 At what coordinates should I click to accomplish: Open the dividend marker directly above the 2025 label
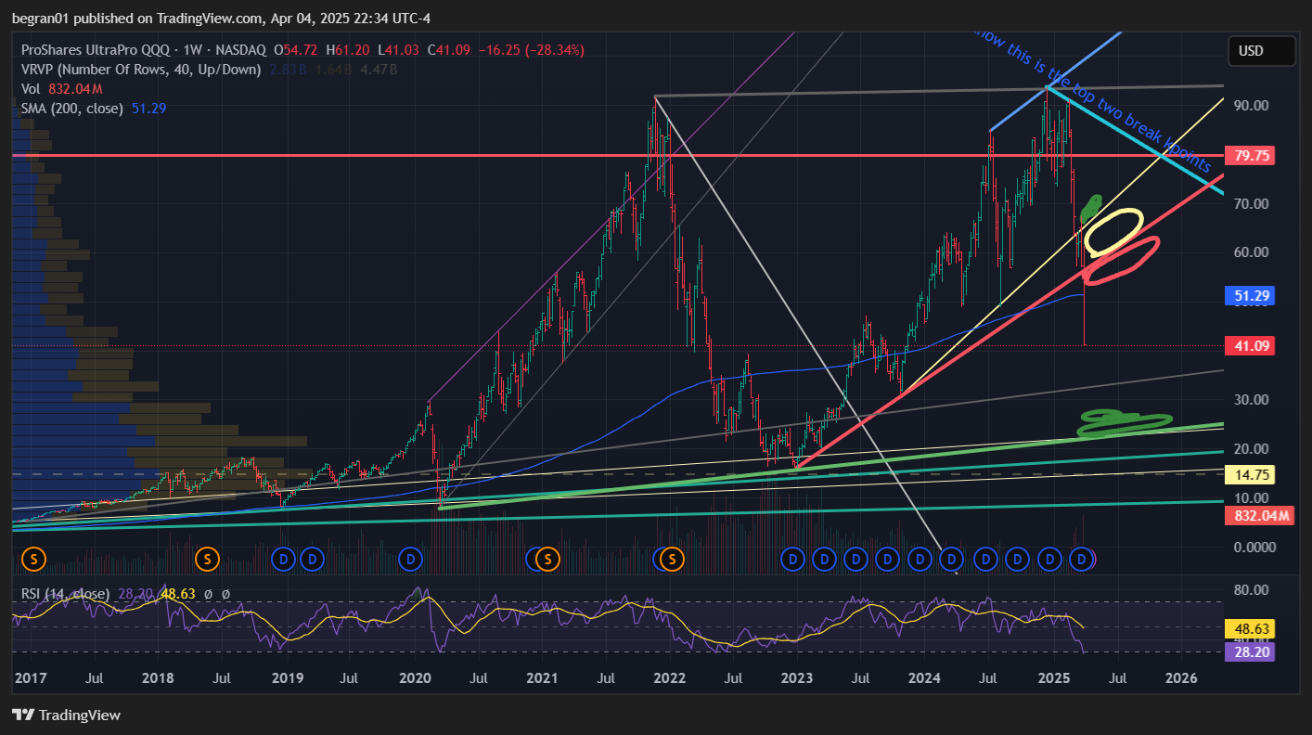pyautogui.click(x=1049, y=559)
